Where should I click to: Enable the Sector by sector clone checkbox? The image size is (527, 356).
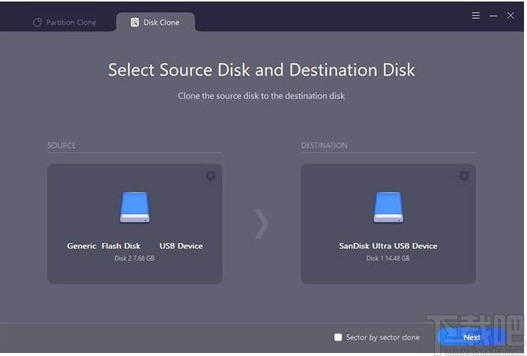[x=338, y=337]
